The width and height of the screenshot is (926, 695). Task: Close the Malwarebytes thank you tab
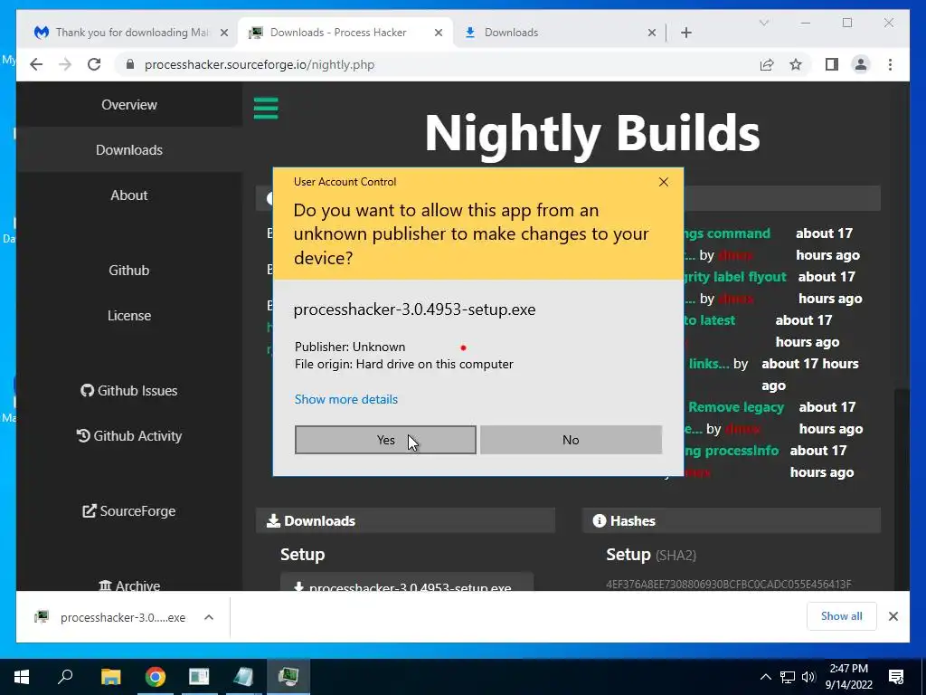click(224, 33)
